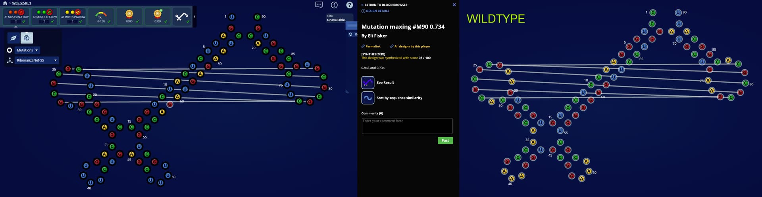
Task: Collapse the constraints bar with arrow
Action: point(194,17)
